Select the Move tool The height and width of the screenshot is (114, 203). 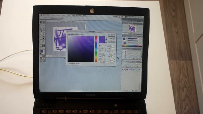[x=43, y=25]
